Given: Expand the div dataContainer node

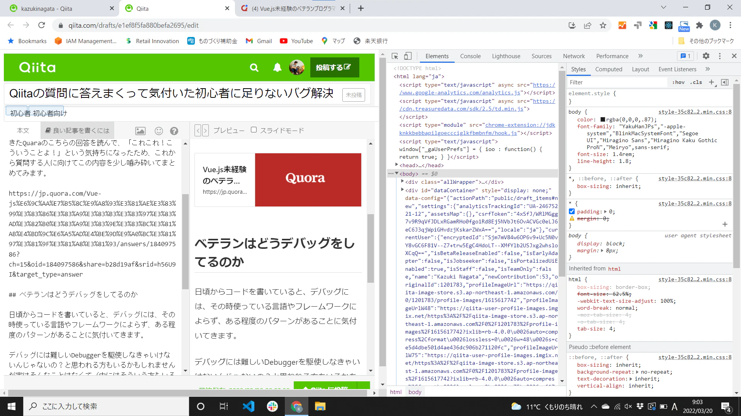Looking at the screenshot, I should coord(402,190).
